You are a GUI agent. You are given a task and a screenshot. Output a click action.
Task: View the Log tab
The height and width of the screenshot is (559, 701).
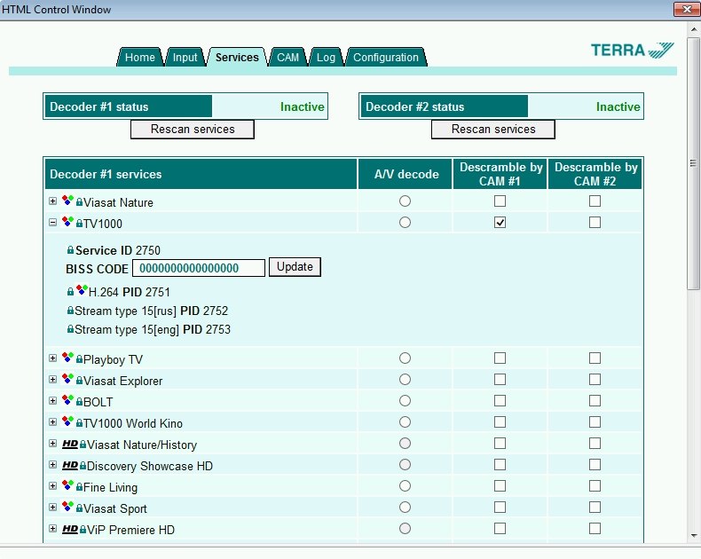[x=326, y=58]
